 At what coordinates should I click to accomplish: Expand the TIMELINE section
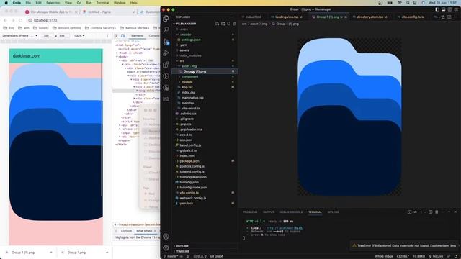(182, 251)
